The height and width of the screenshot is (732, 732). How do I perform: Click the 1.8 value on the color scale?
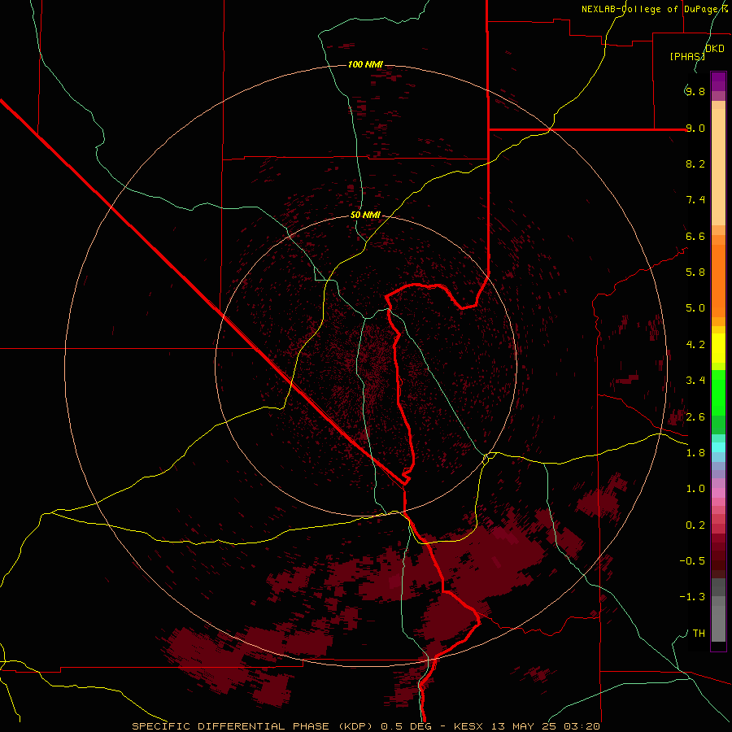[695, 453]
